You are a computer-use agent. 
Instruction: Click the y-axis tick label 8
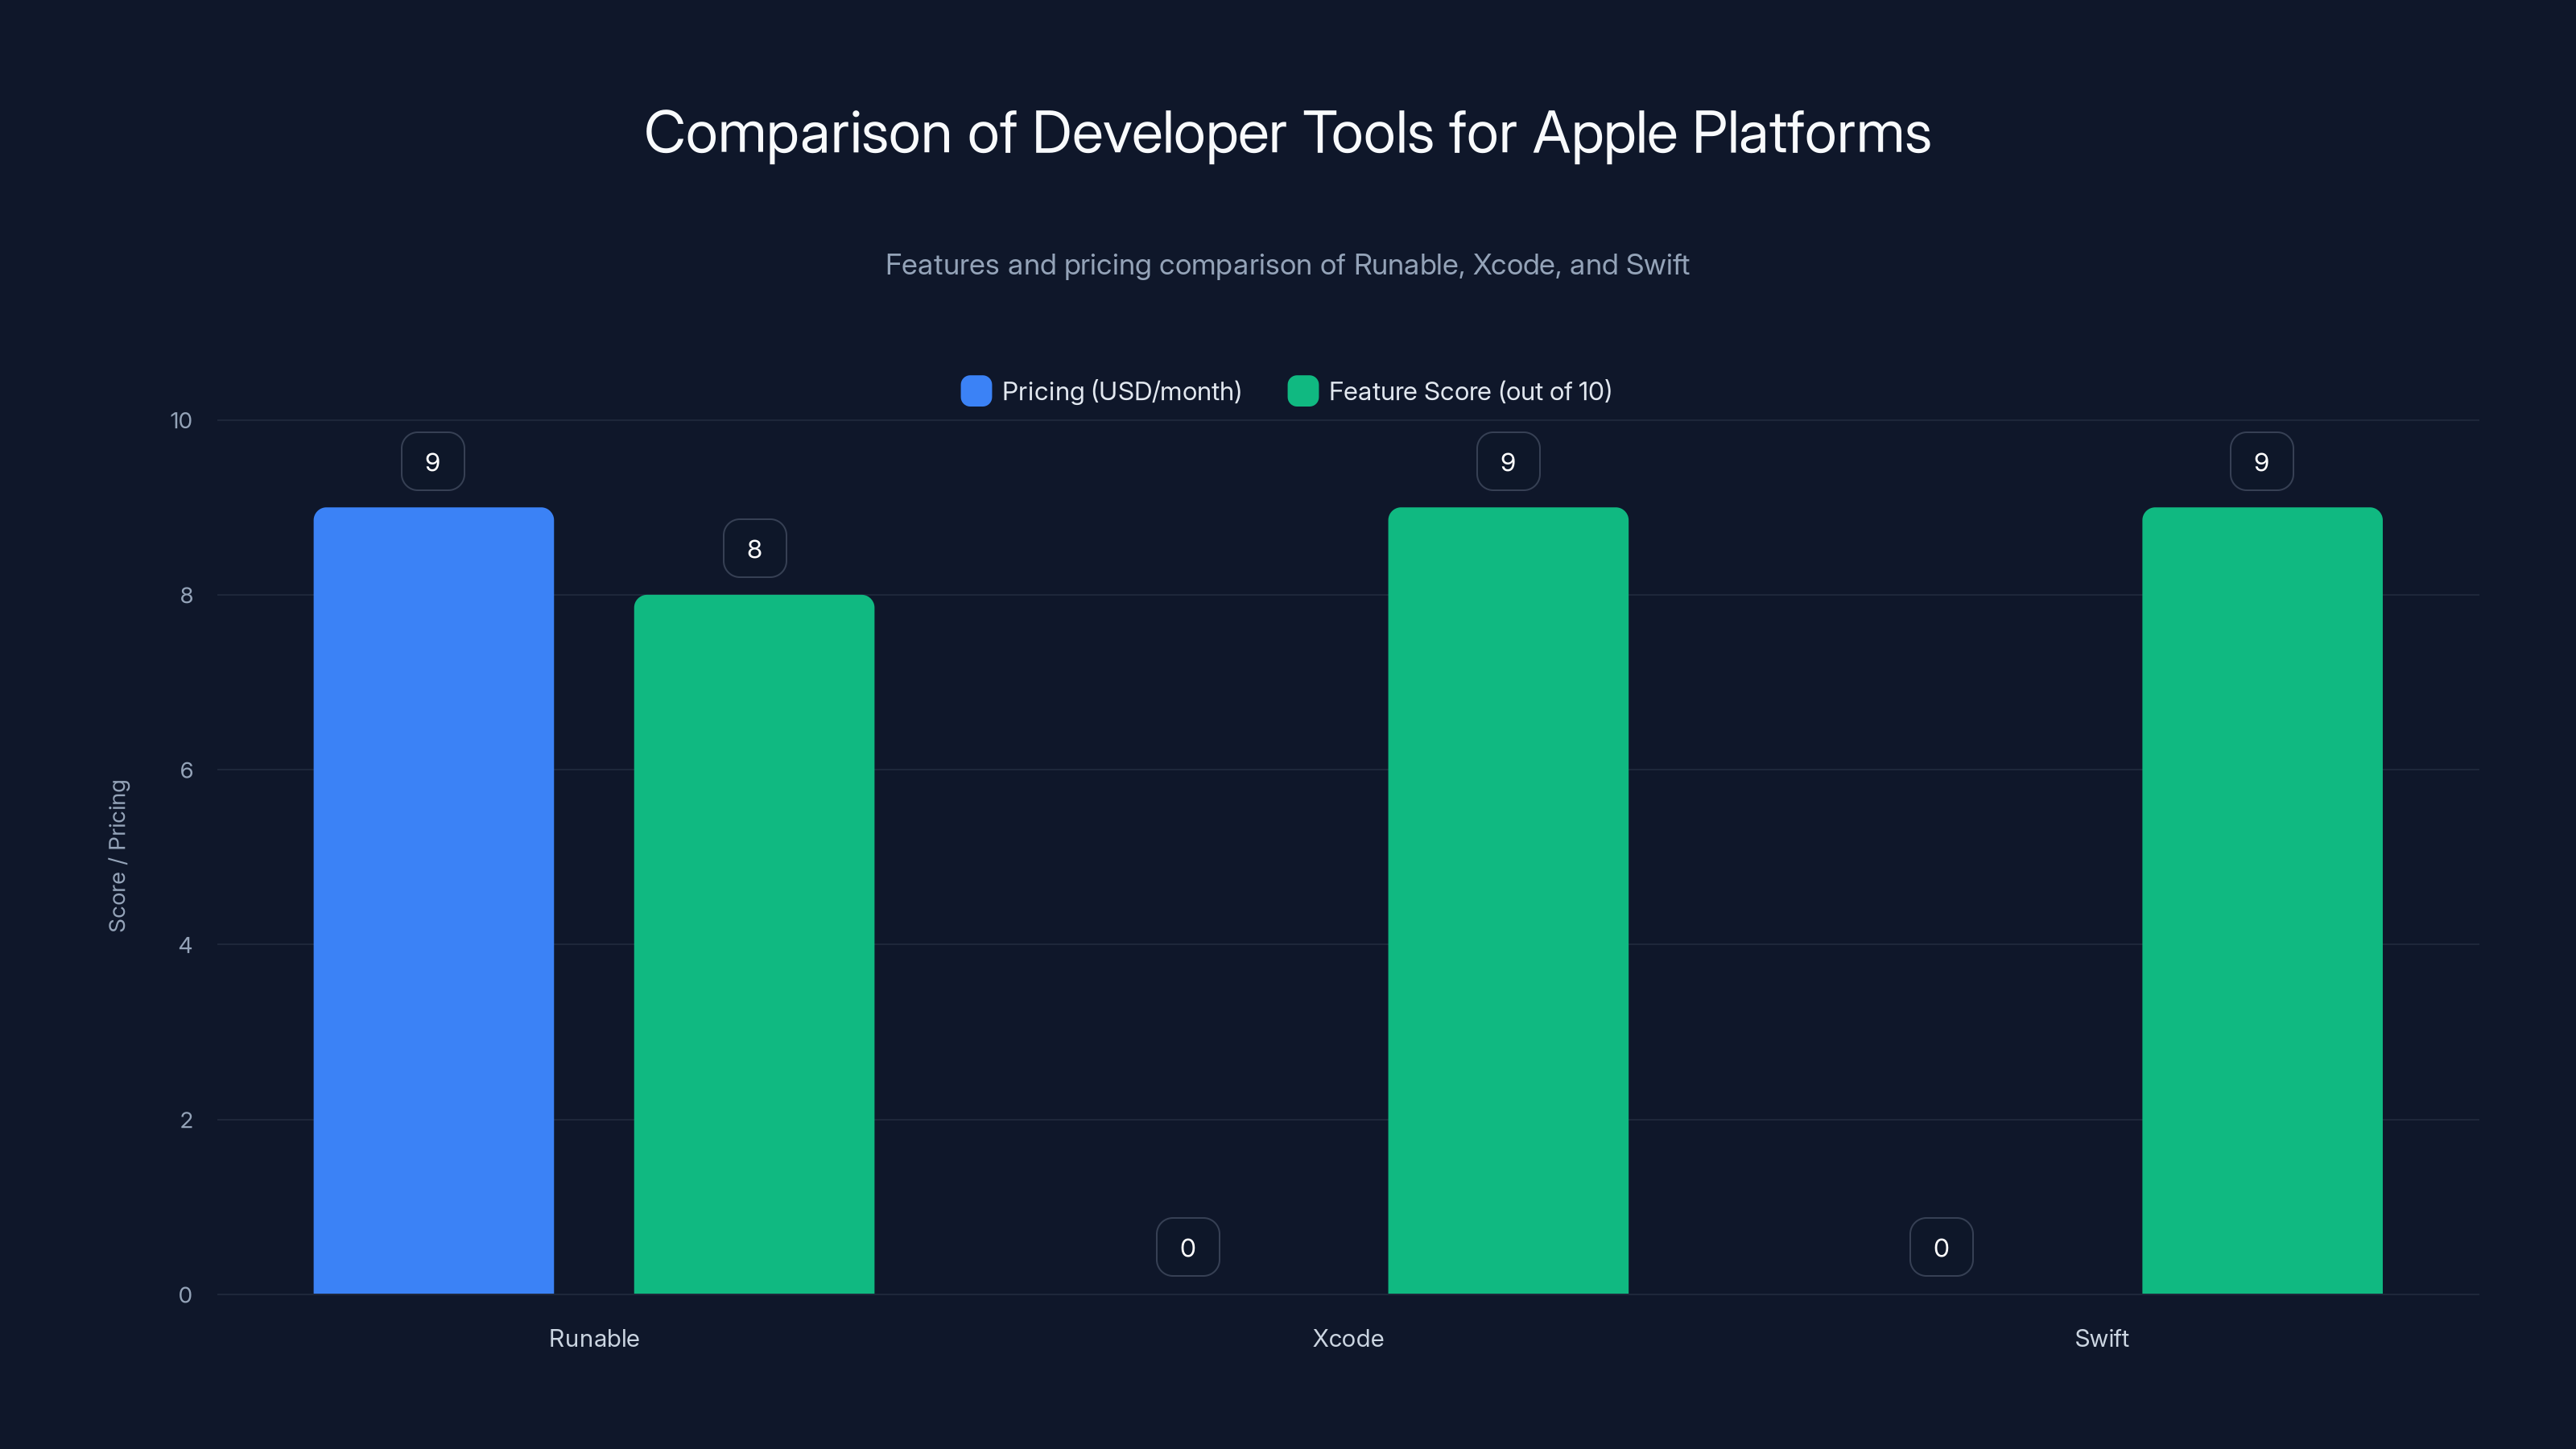click(x=186, y=595)
